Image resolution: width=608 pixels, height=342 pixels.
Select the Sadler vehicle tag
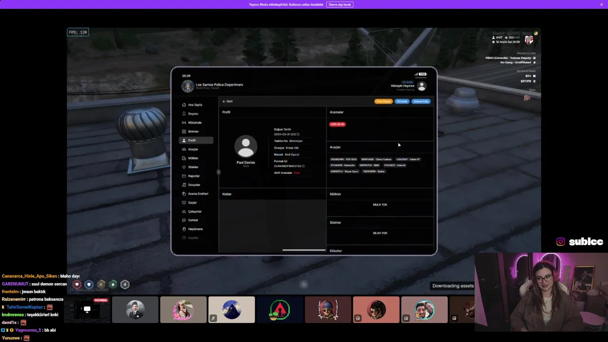374,171
